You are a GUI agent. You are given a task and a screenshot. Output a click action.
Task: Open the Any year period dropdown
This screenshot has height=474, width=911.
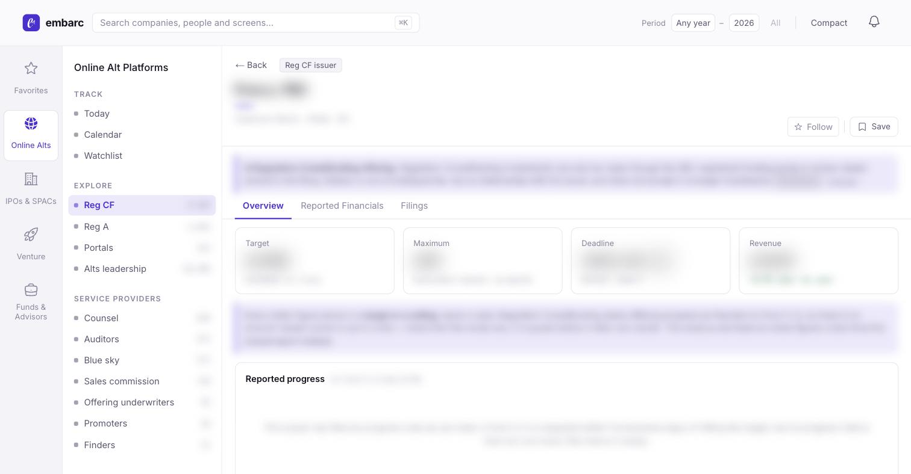point(693,23)
